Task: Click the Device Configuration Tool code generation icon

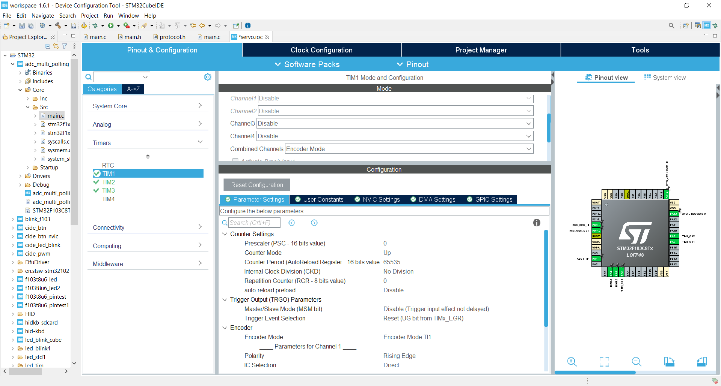Action: (x=84, y=25)
